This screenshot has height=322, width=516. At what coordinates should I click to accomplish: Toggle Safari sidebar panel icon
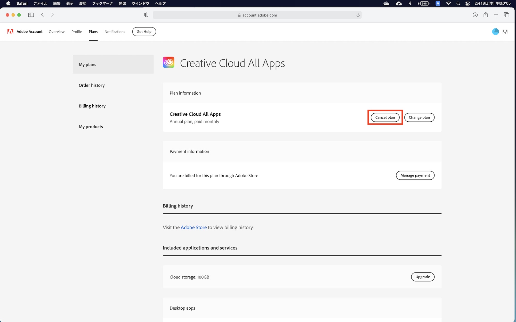click(31, 15)
